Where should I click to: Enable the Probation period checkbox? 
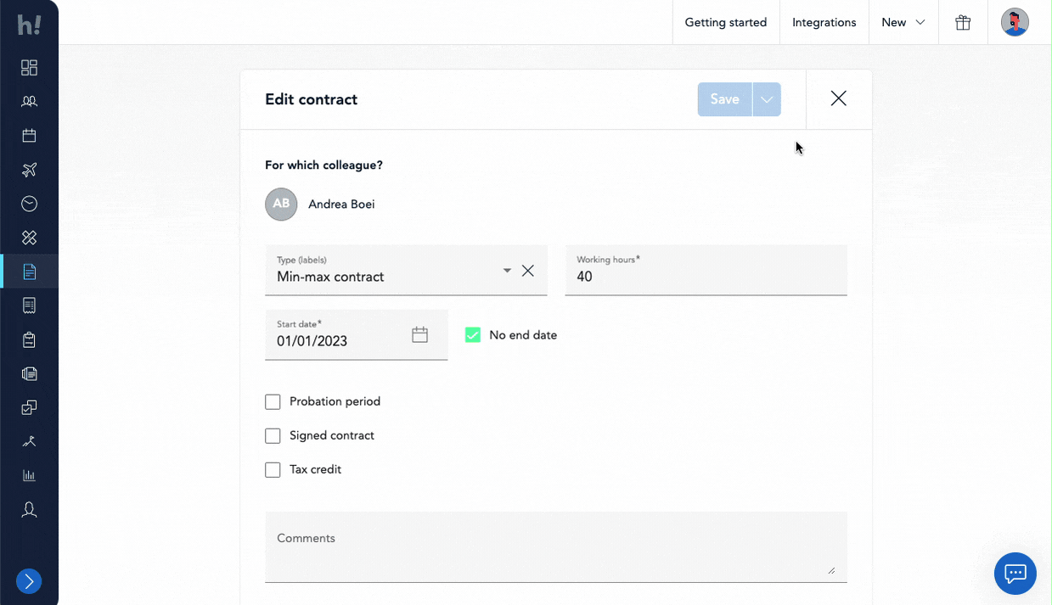tap(273, 401)
